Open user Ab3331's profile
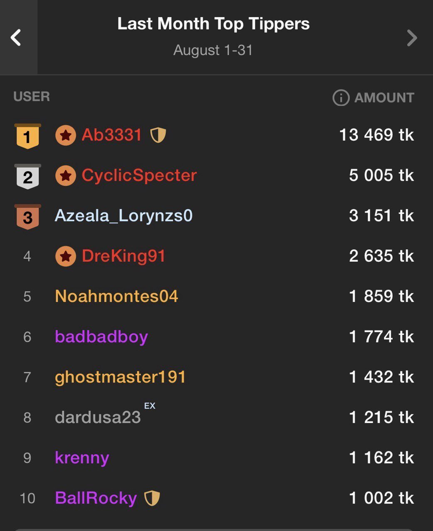 [x=112, y=135]
